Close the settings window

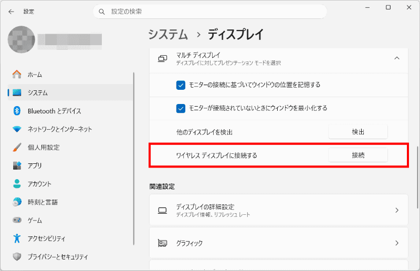click(x=409, y=7)
